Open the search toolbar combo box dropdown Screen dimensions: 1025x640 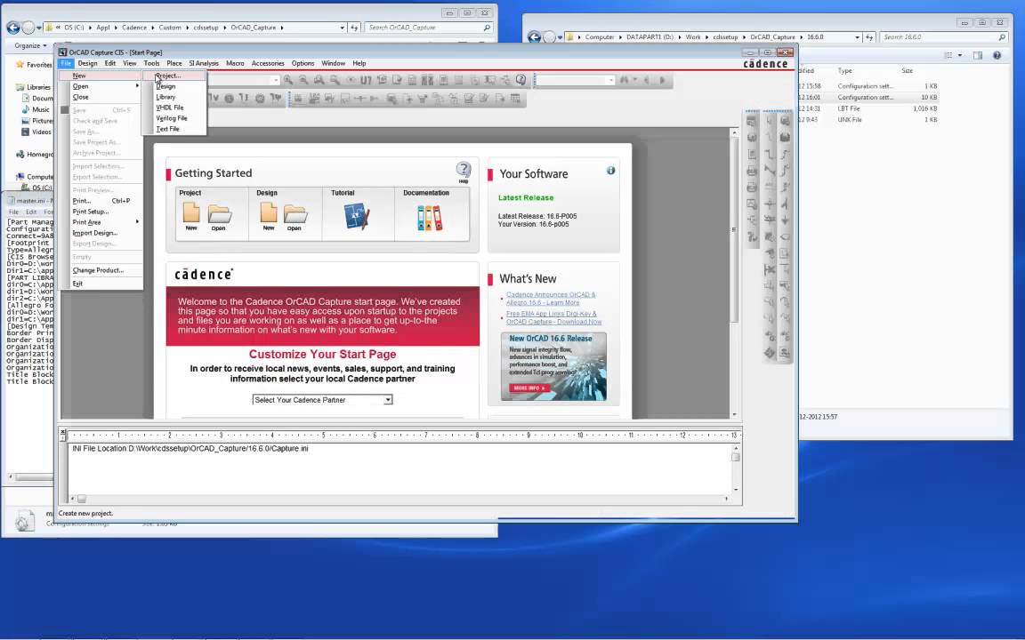610,80
